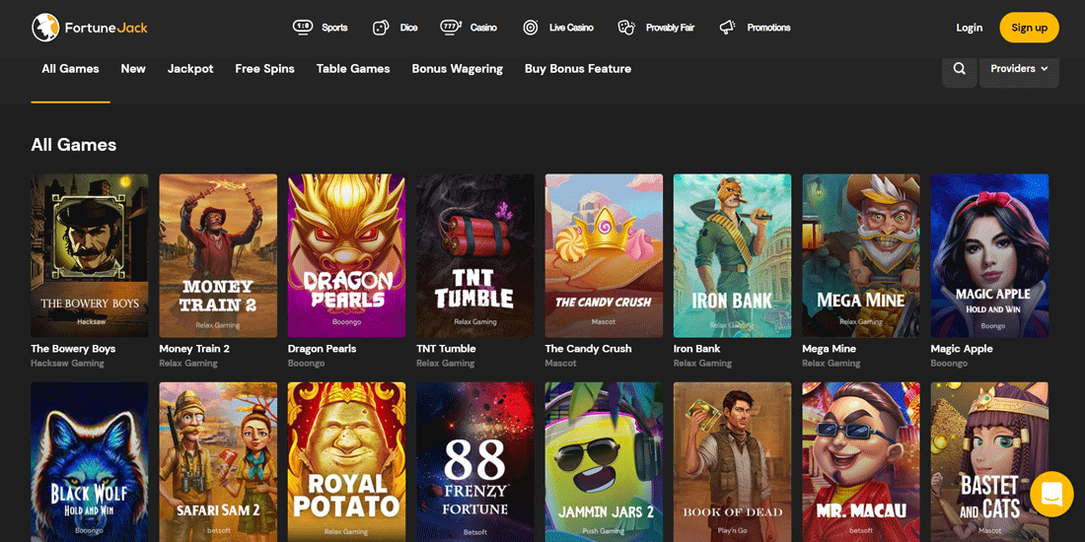Launch the Dragon Pearls game tile
The width and height of the screenshot is (1085, 542).
[346, 255]
